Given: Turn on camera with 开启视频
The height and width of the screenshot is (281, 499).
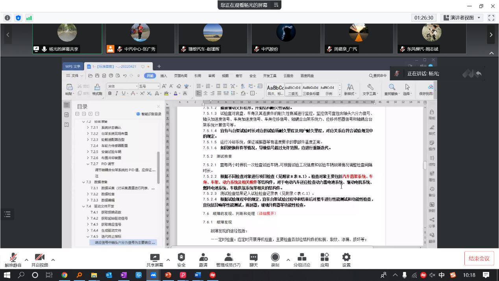Looking at the screenshot, I should pos(39,260).
